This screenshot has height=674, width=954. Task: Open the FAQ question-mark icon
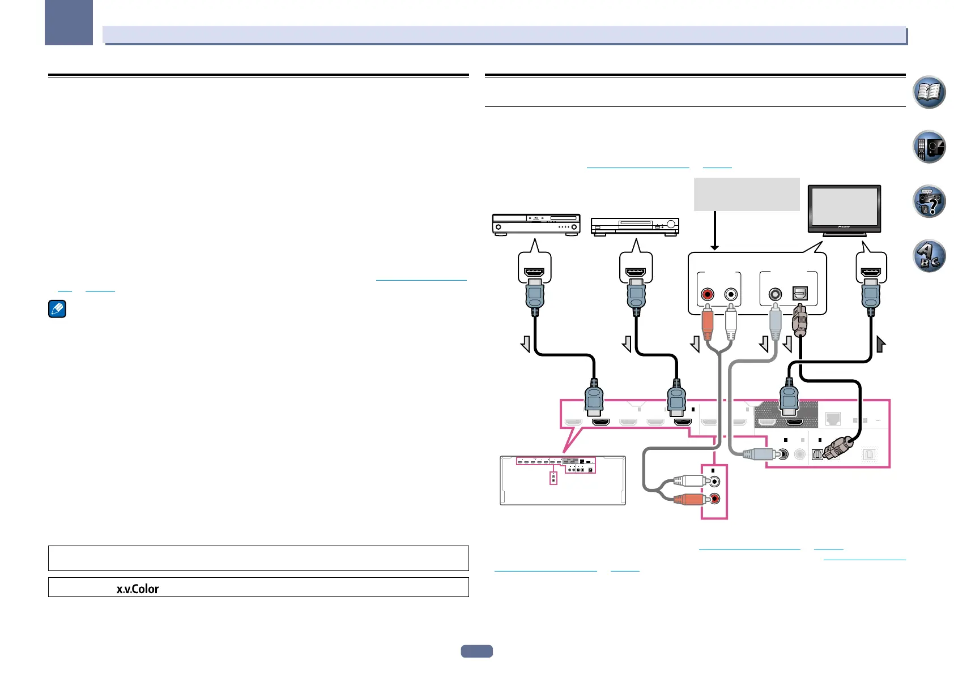930,201
